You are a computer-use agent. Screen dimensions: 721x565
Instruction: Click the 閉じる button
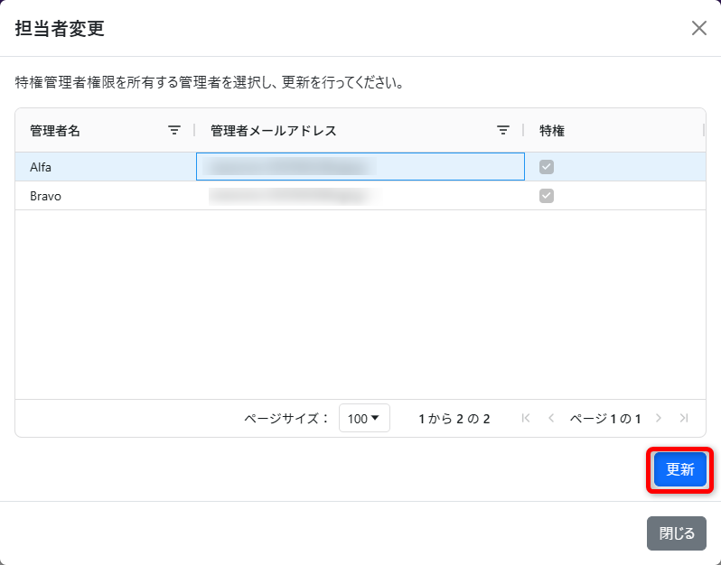pos(677,533)
